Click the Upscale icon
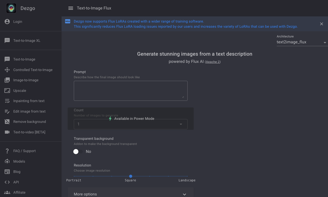Viewport: 328px width, 197px height. pyautogui.click(x=7, y=91)
